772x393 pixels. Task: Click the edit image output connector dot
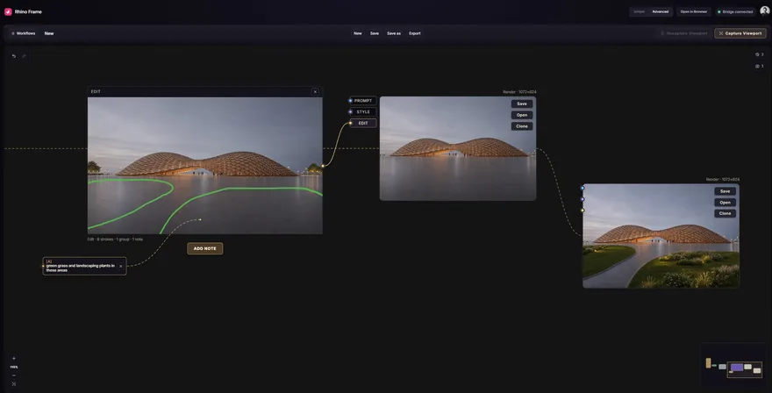coord(323,166)
